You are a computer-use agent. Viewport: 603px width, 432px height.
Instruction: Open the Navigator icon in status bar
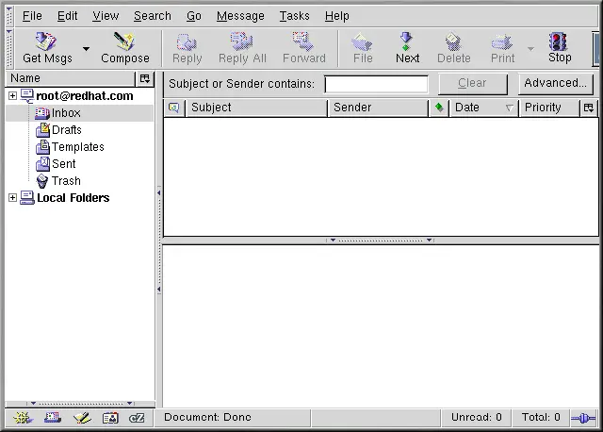coord(20,418)
